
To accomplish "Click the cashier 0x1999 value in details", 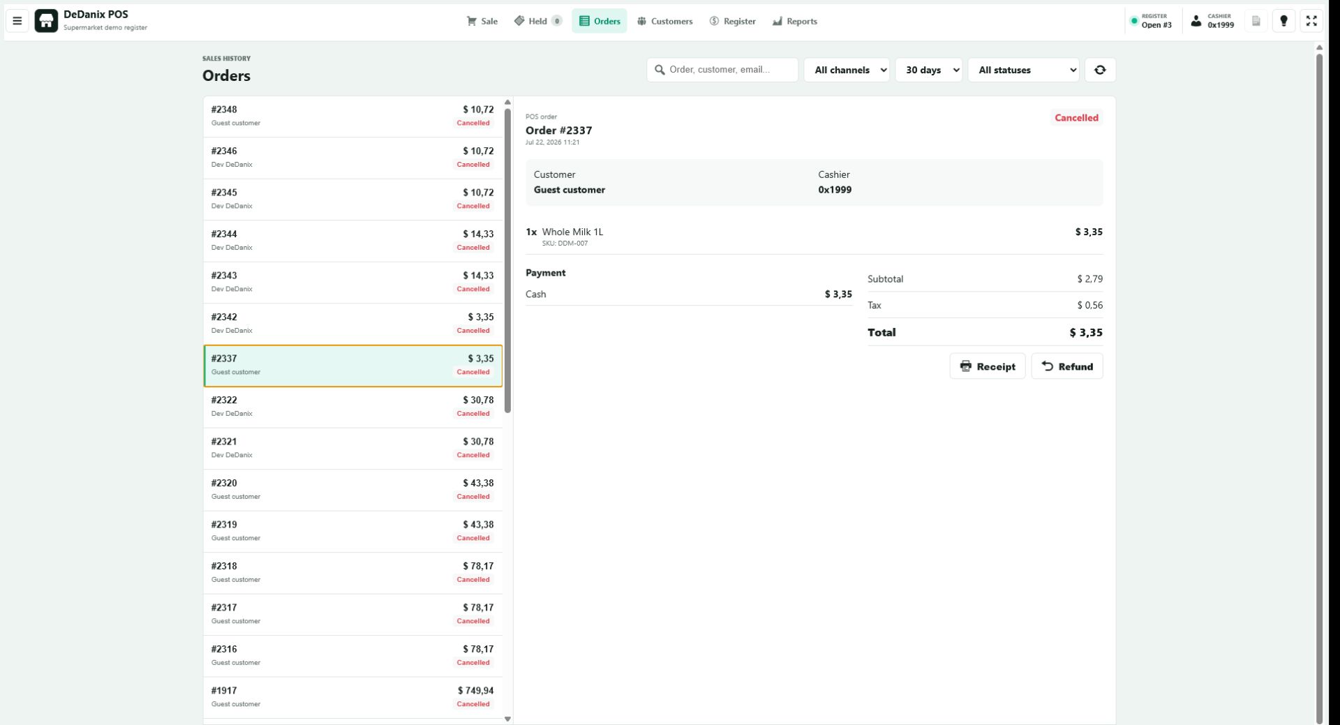I will (x=835, y=190).
